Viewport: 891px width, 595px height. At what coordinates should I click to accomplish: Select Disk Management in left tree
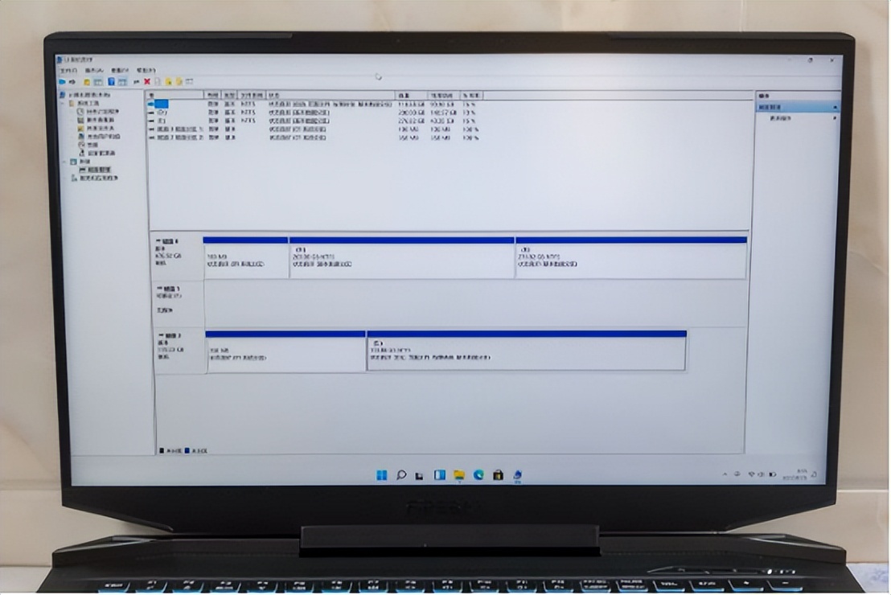click(99, 170)
